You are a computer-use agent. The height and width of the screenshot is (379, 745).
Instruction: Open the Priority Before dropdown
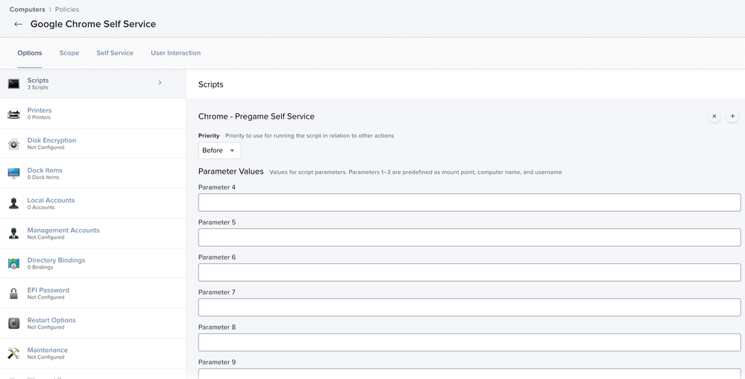pos(219,151)
